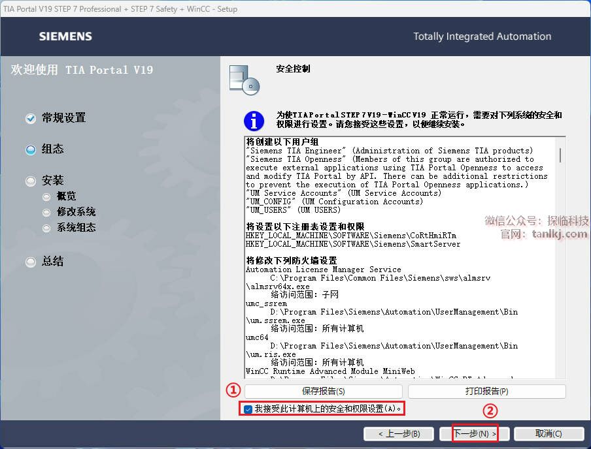This screenshot has width=591, height=449.
Task: Proceed with the 下一步(N) button
Action: click(475, 434)
